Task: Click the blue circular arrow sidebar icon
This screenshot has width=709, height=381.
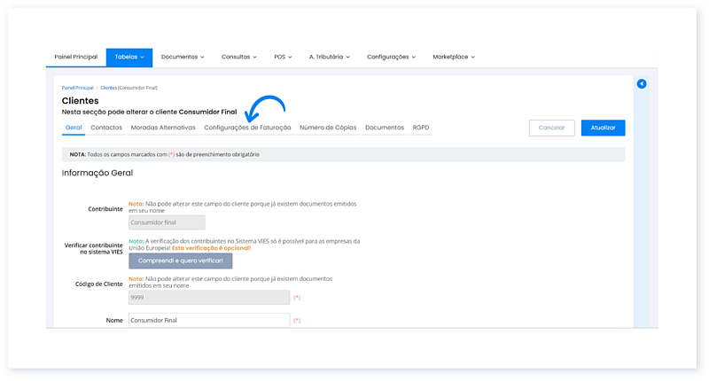Action: point(642,84)
